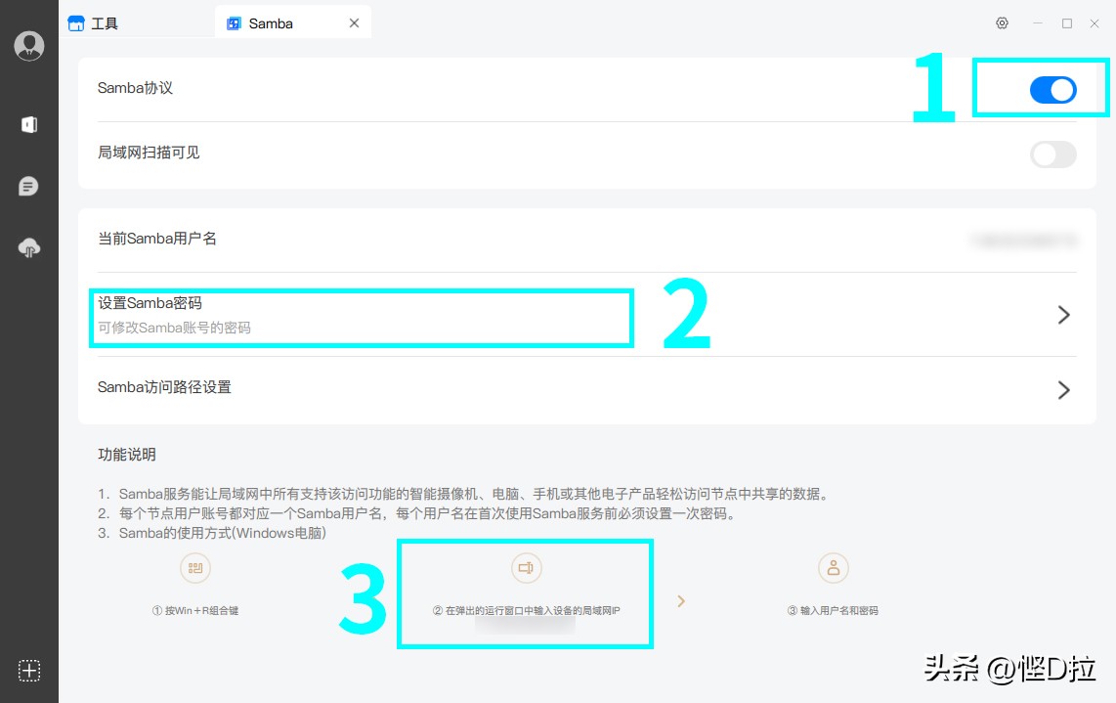Enable the 局域网扫描可见 toggle
This screenshot has height=703, width=1116.
pyautogui.click(x=1052, y=154)
